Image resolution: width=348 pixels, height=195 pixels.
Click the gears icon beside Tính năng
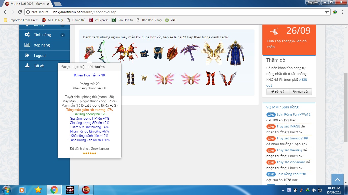click(27, 35)
